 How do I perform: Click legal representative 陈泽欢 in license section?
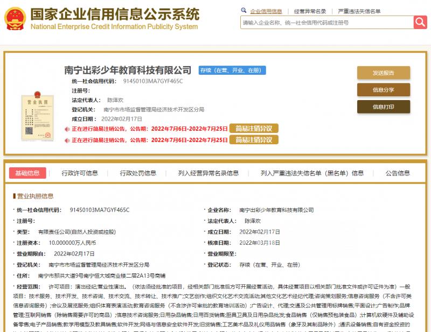[253, 221]
